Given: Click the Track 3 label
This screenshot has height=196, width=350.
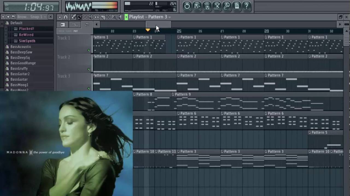Looking at the screenshot, I should (64, 76).
